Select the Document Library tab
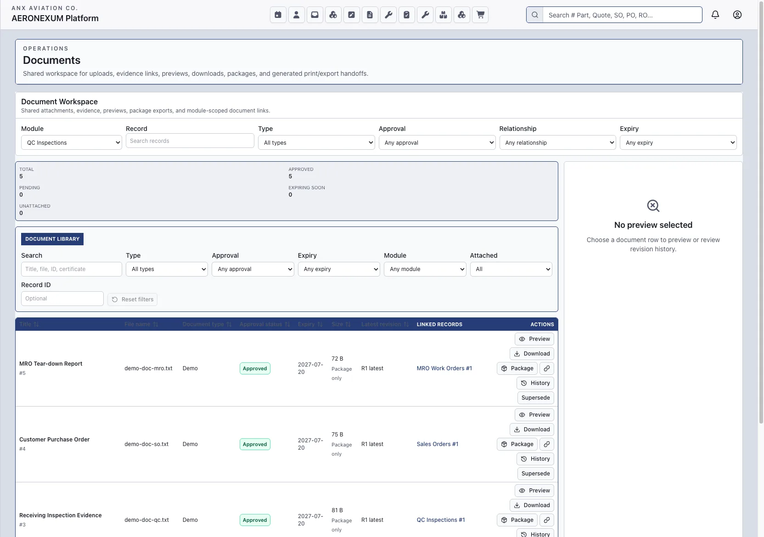 point(52,239)
